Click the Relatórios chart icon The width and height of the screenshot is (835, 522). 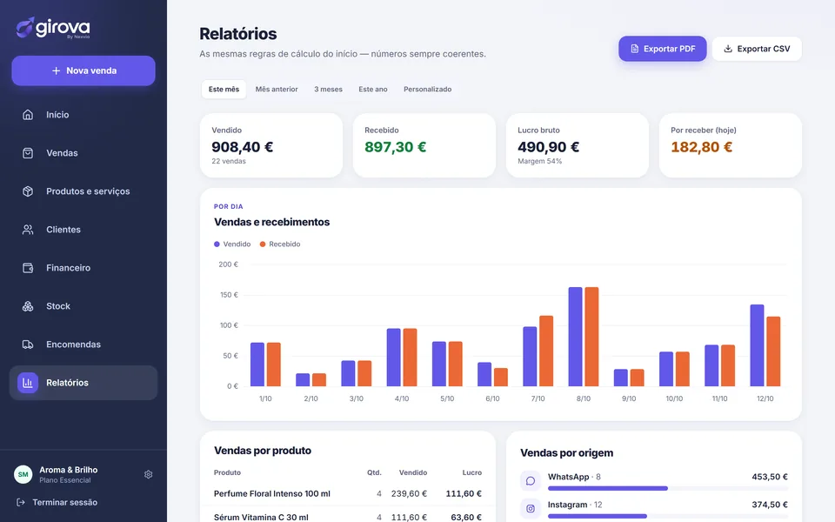[x=28, y=383]
